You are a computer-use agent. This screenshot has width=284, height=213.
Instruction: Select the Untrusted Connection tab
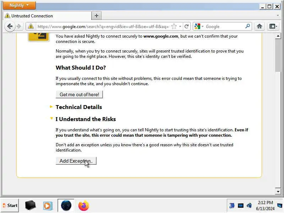(48, 16)
